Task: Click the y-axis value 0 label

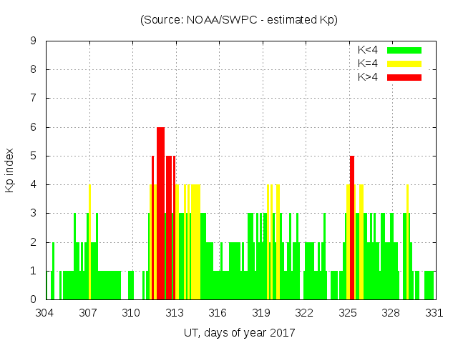Action: pos(34,299)
